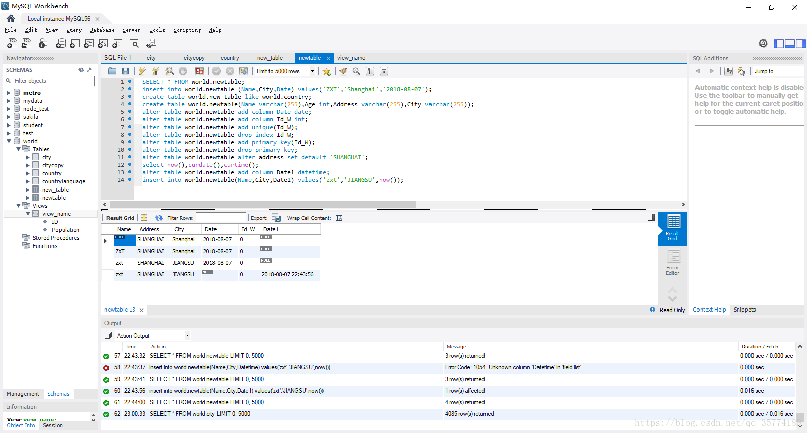
Task: Create a new view icon
Action: tap(89, 44)
